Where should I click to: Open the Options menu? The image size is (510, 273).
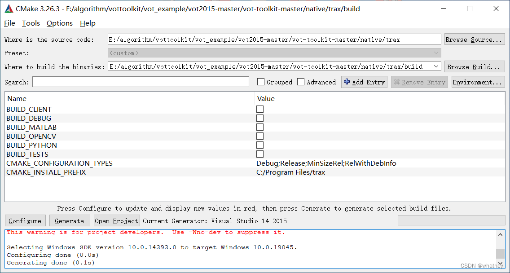pos(60,23)
